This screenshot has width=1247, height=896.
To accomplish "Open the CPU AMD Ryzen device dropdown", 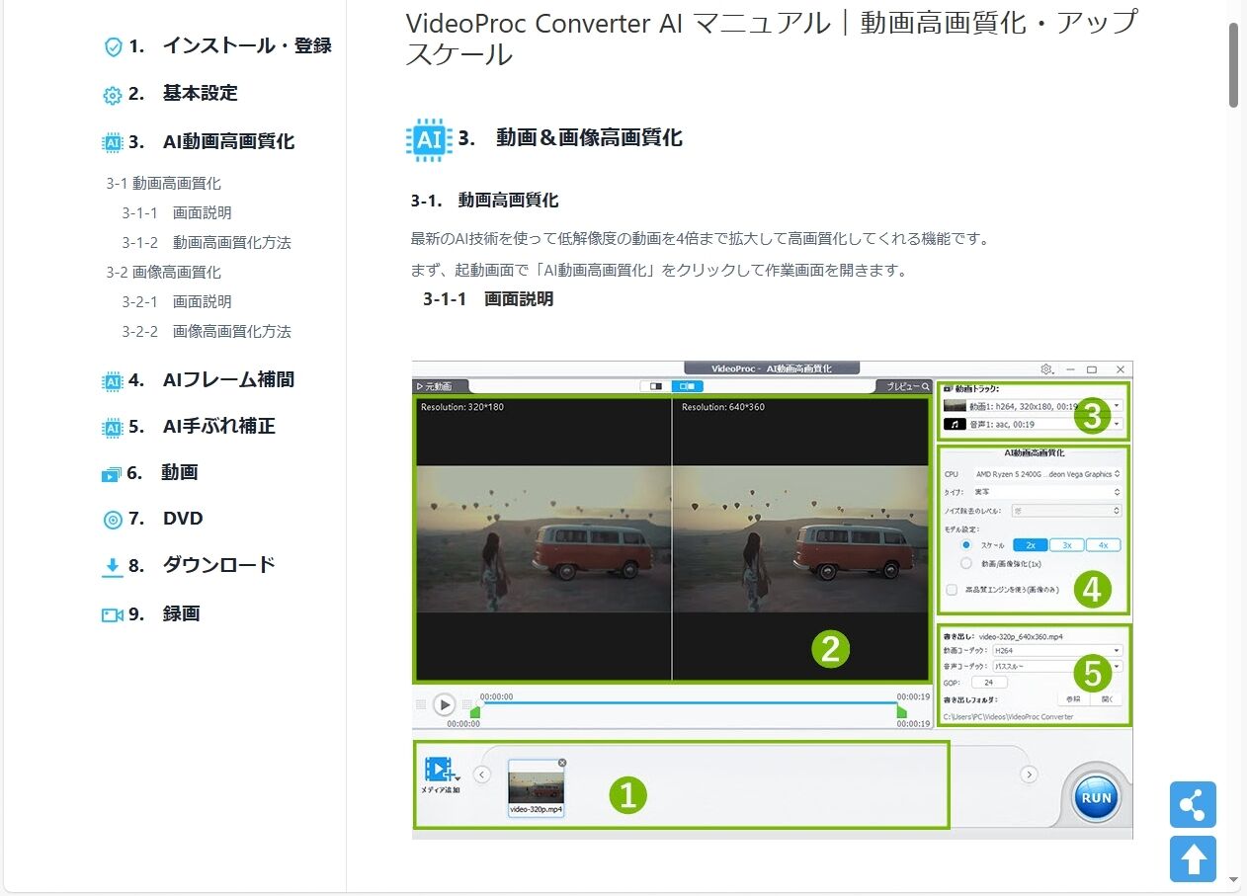I will (1046, 474).
